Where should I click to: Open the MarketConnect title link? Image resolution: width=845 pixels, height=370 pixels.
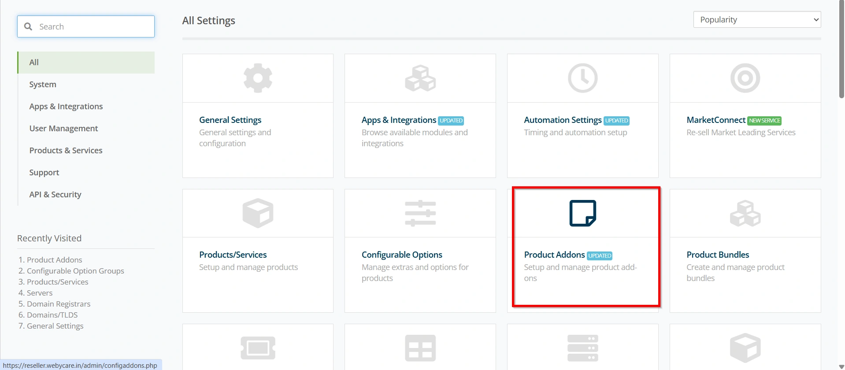click(x=716, y=120)
